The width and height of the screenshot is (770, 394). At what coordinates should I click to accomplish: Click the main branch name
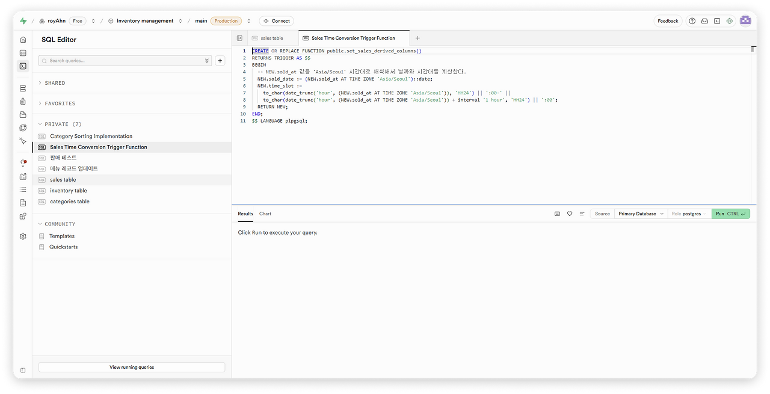click(x=201, y=21)
